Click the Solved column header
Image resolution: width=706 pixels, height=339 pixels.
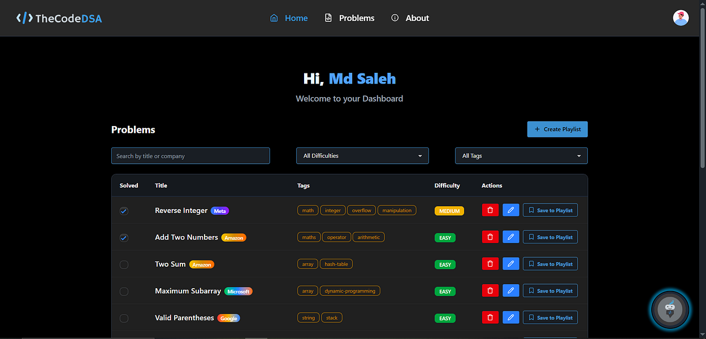129,185
